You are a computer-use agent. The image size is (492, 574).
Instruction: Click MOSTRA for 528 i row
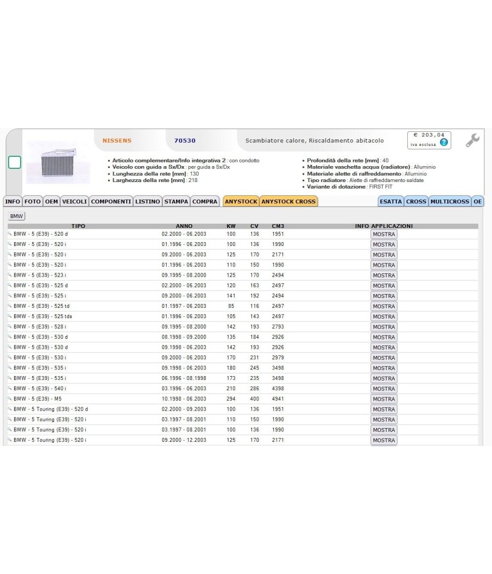(x=384, y=327)
